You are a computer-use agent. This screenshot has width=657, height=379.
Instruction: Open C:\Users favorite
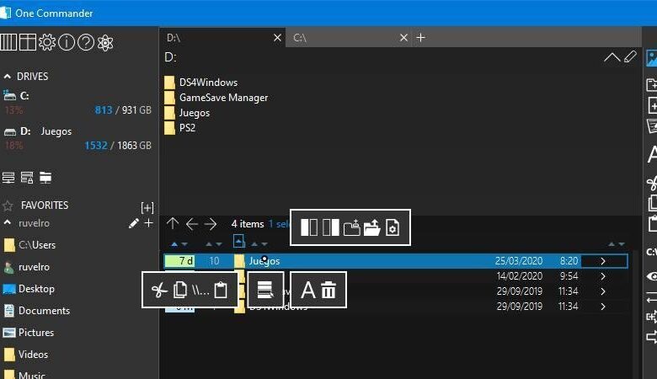click(37, 245)
